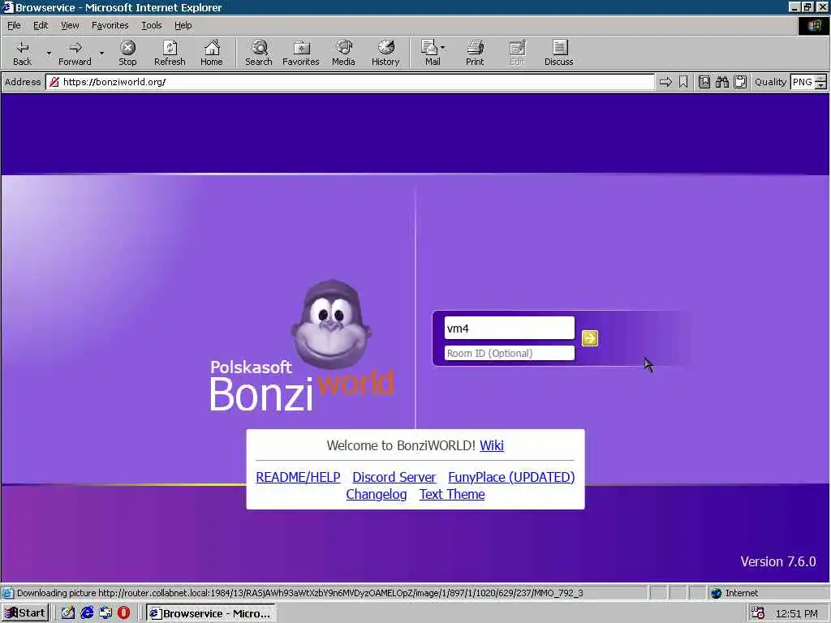Viewport: 831px width, 623px height.
Task: Click the Discuss toolbar button
Action: 558,53
